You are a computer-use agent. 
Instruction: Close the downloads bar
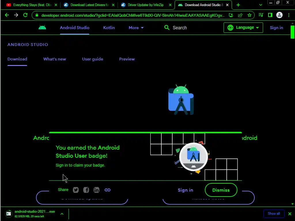290,214
